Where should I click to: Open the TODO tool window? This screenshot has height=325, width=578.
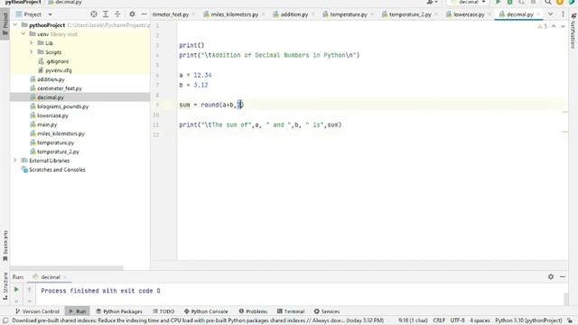pyautogui.click(x=163, y=311)
